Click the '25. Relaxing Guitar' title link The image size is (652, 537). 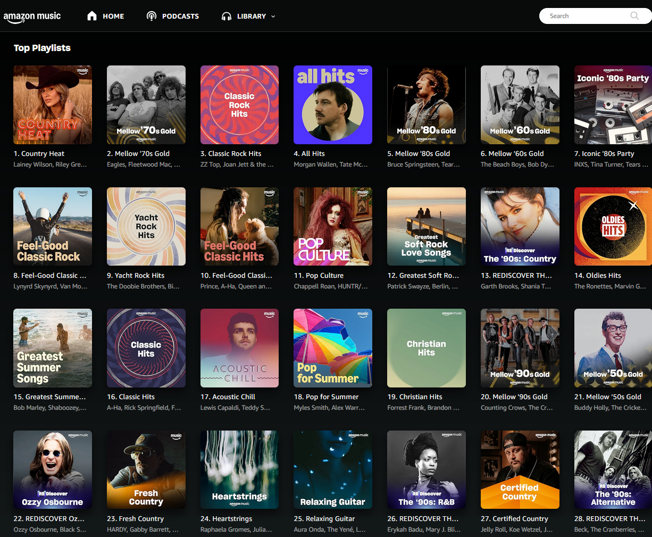click(324, 519)
